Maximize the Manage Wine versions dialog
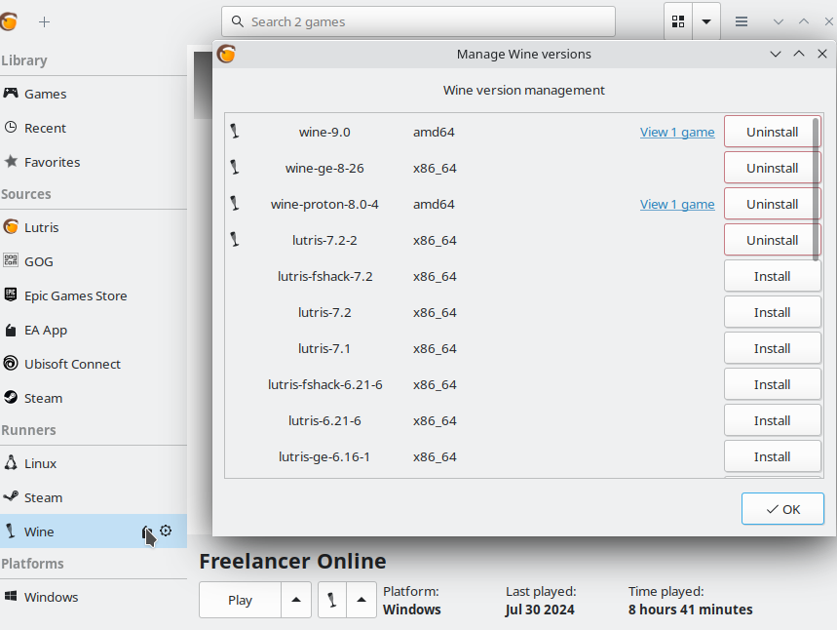This screenshot has width=837, height=630. pyautogui.click(x=799, y=54)
